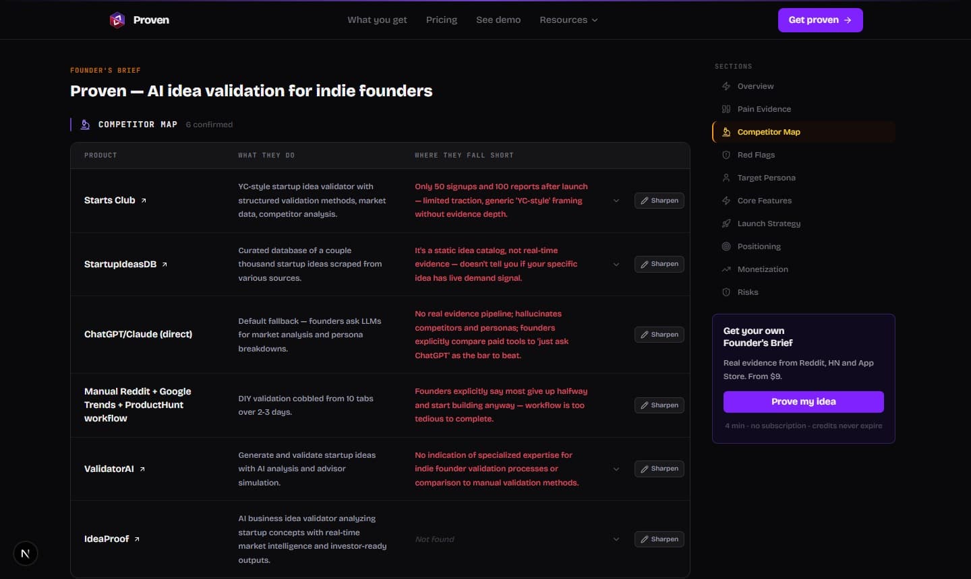This screenshot has width=971, height=579.
Task: Open See demo in top navigation
Action: 498,20
